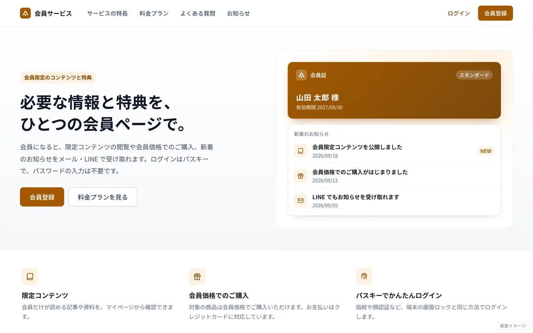Go to 料金プラン in the navigation
Screen dimensions: 533x333
coord(154,13)
